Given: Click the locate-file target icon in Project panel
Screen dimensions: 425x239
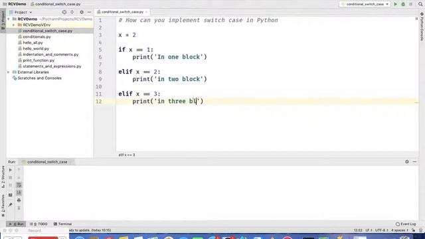Looking at the screenshot, I should point(64,12).
